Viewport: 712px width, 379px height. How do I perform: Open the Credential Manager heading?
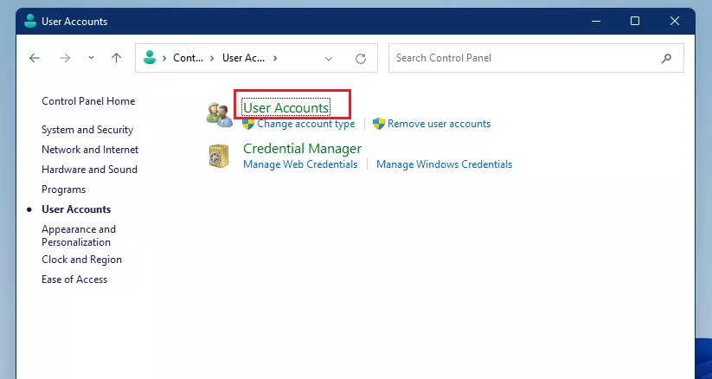tap(303, 148)
